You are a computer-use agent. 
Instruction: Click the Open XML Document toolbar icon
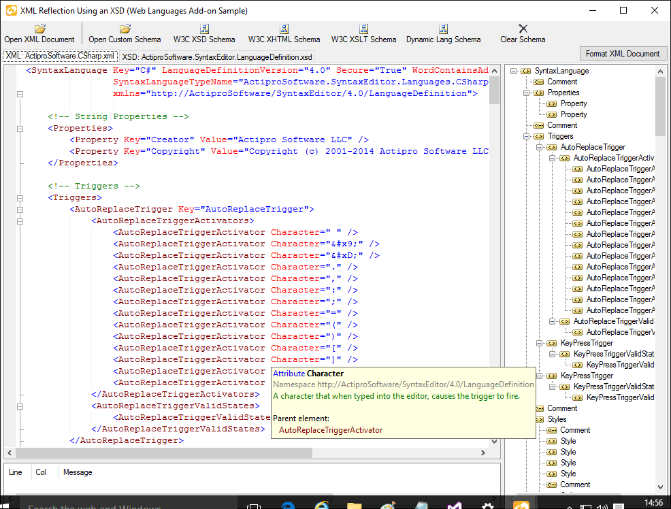(x=40, y=29)
